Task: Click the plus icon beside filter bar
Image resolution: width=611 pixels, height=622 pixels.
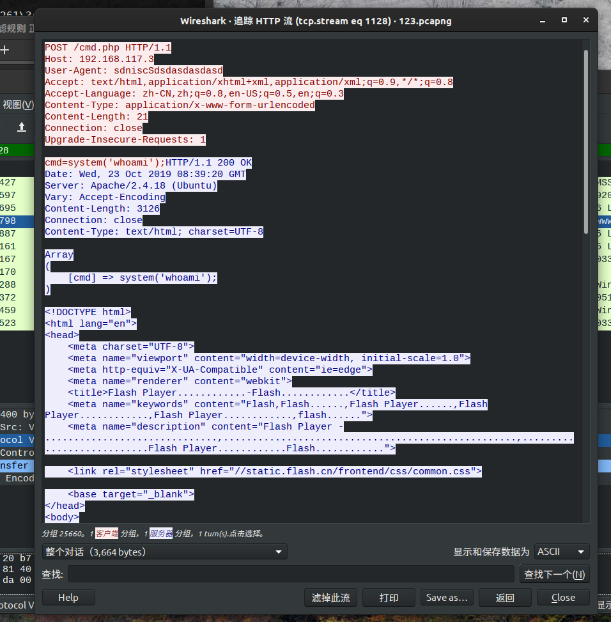Action: point(5,50)
